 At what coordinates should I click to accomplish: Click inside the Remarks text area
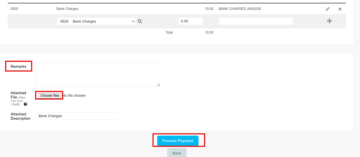coord(98,74)
